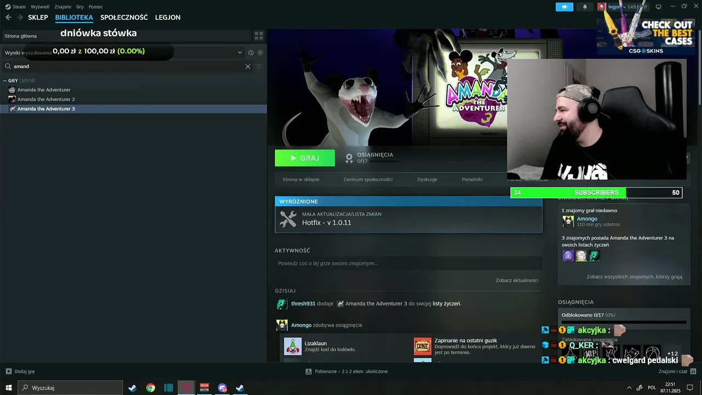Open the listy życzeń link
702x395 pixels.
446,303
